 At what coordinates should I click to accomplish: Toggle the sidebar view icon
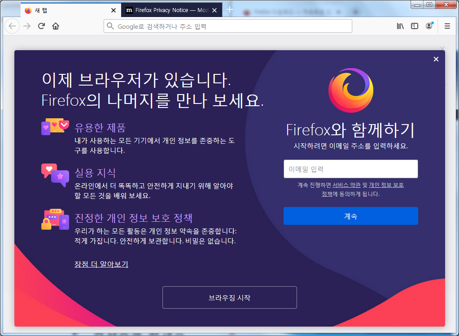click(x=415, y=26)
